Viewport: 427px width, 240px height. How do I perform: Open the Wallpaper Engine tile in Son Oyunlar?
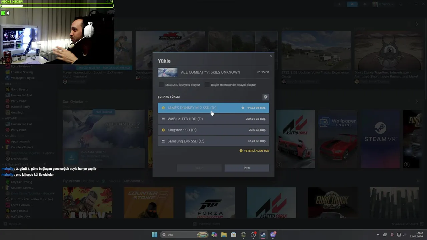click(337, 139)
